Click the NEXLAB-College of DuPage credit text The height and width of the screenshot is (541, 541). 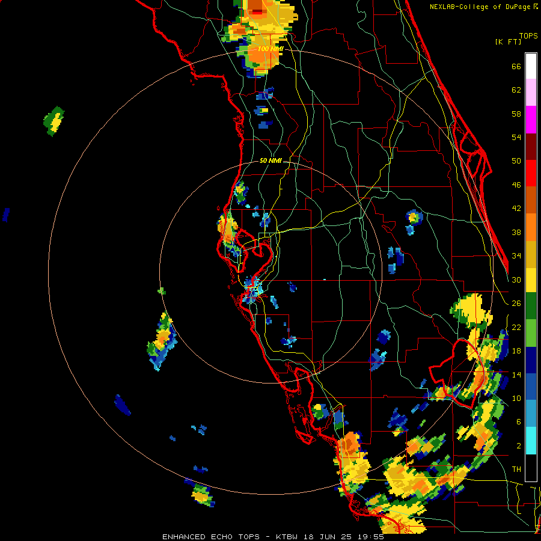pos(481,7)
